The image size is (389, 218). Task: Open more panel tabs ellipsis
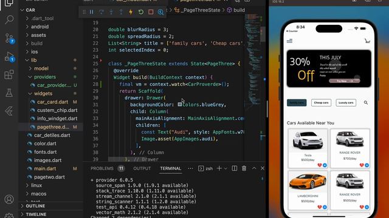(190, 168)
